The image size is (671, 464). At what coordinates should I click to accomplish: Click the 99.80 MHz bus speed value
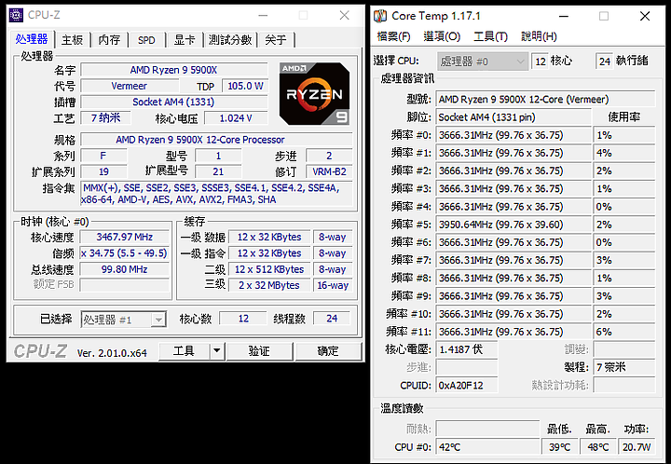click(x=125, y=269)
